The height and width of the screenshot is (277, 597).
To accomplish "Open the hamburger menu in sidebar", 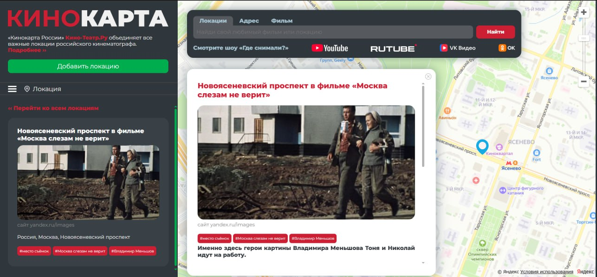I will 12,89.
